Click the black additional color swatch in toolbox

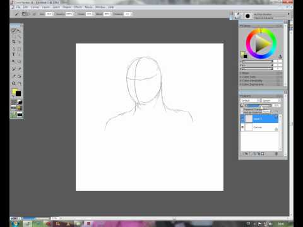[x=18, y=93]
